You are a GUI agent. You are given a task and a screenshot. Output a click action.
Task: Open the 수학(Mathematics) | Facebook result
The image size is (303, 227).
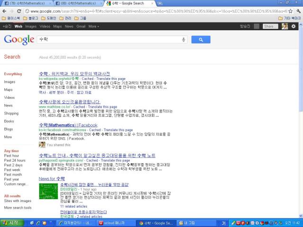68,125
